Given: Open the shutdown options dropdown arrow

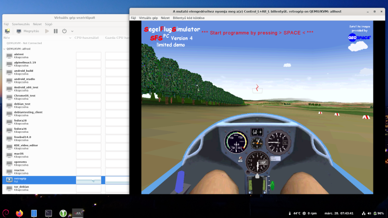Looking at the screenshot, I should click(x=72, y=31).
